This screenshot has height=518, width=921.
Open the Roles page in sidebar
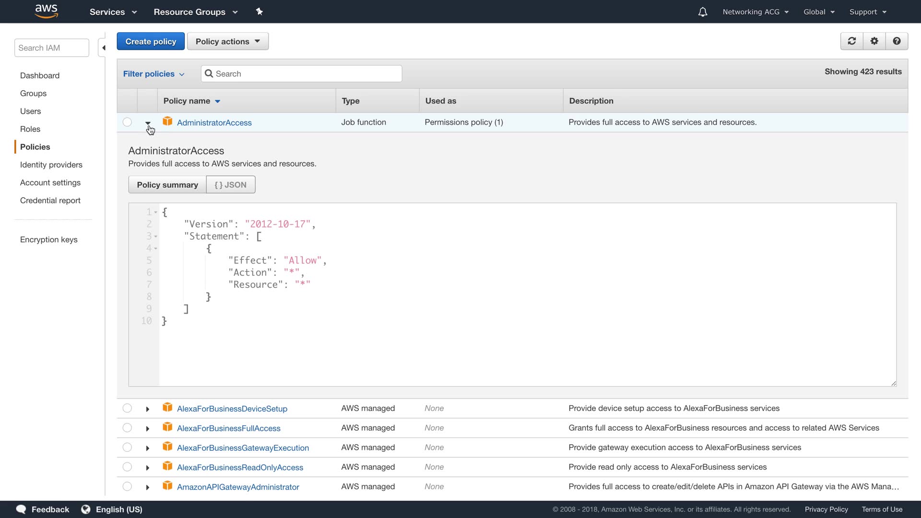[x=30, y=129]
